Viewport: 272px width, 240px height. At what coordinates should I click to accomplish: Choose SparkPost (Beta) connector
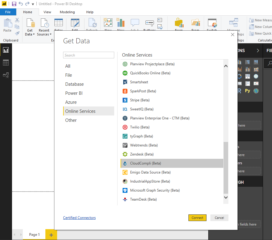coord(172,91)
